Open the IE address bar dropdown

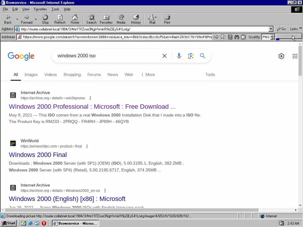pyautogui.click(x=271, y=29)
